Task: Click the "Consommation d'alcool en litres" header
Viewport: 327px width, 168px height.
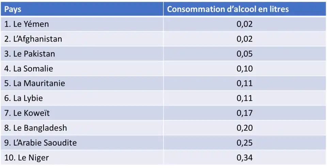Action: pyautogui.click(x=228, y=9)
